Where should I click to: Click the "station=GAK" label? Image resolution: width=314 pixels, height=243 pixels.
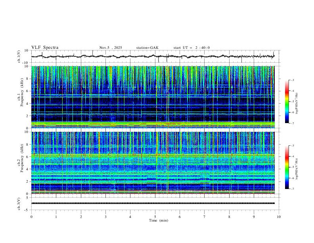[x=147, y=48]
